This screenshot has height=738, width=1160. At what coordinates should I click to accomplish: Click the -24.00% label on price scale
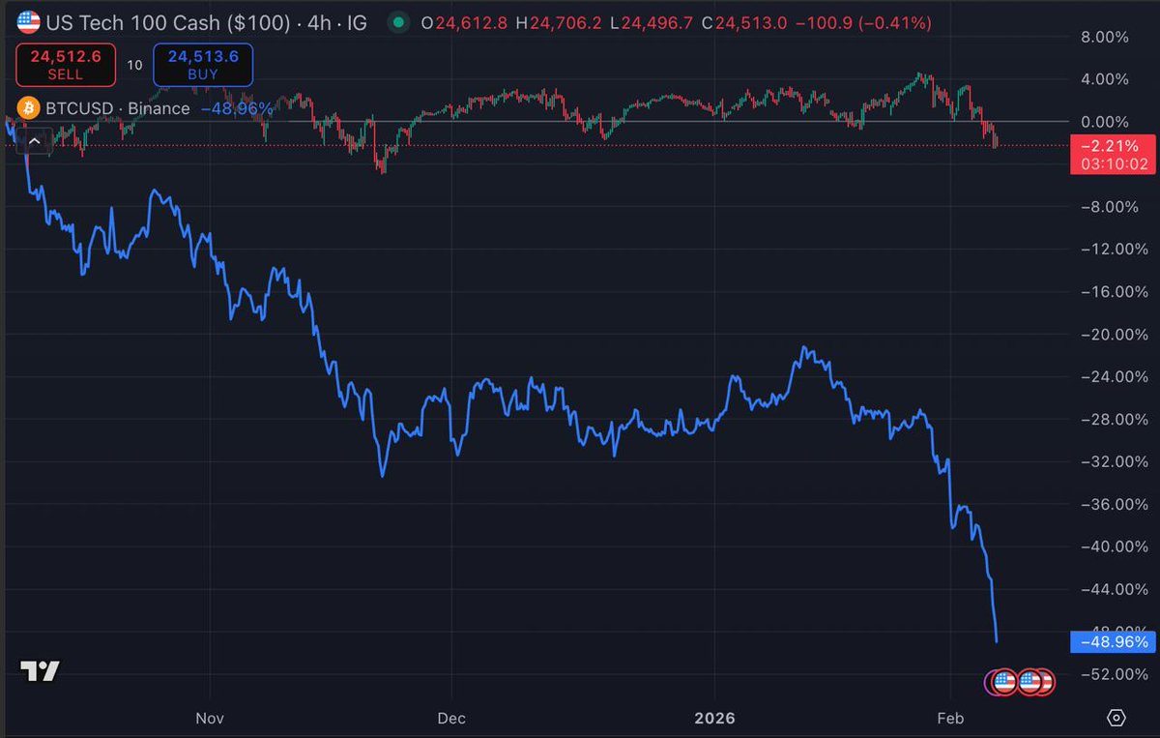[x=1113, y=377]
